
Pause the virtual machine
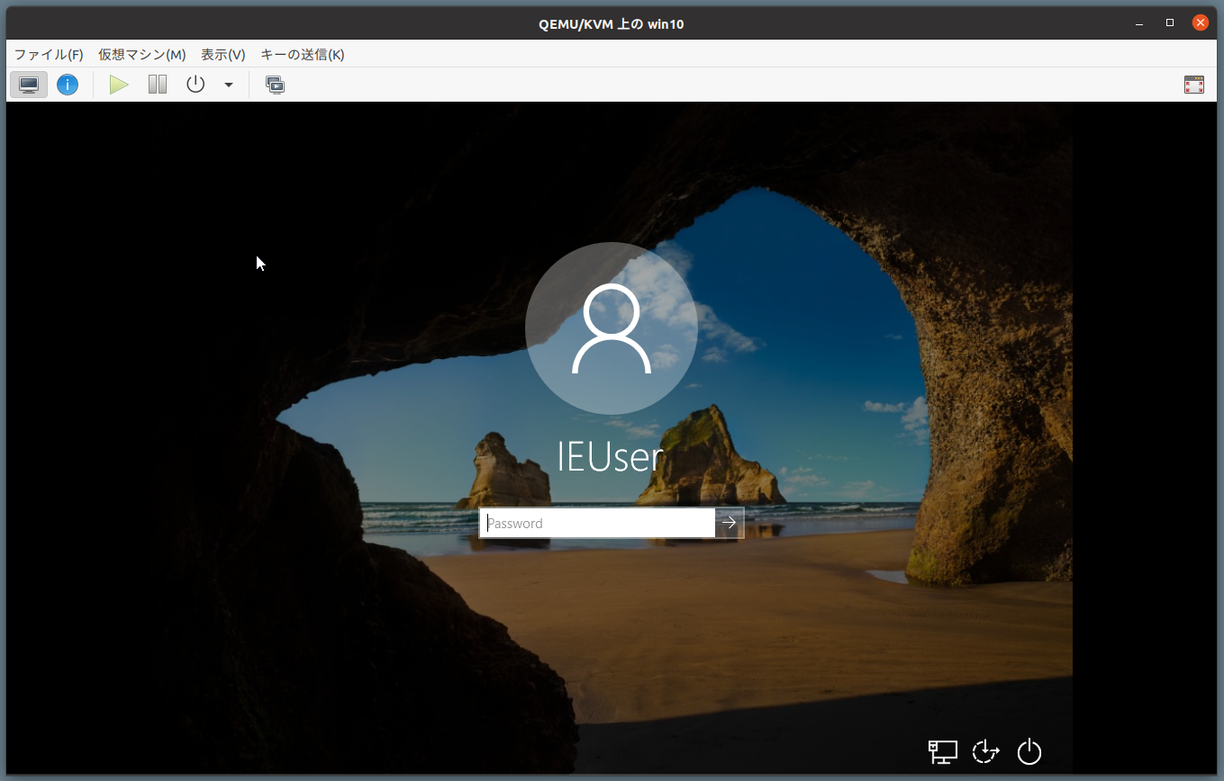coord(158,85)
